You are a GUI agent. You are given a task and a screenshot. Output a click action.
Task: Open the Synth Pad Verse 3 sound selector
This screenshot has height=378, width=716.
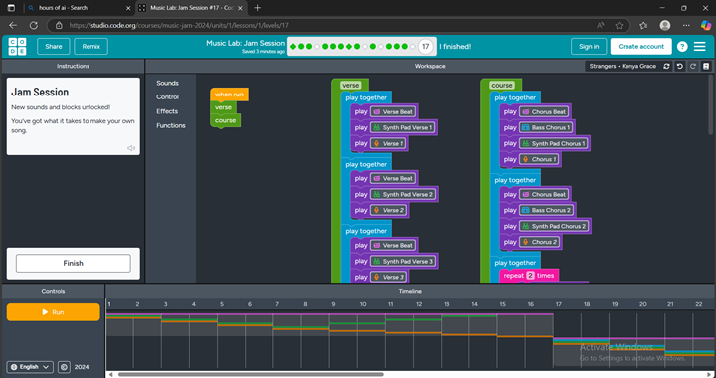403,262
